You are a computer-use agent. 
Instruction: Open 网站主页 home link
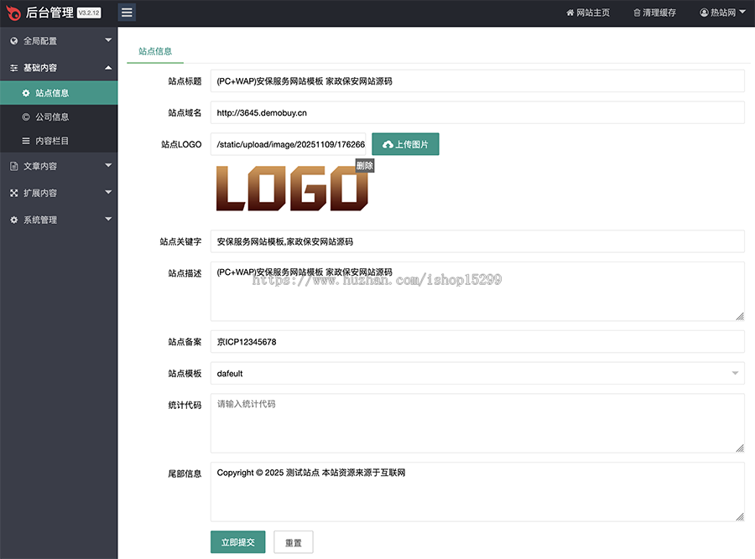[x=588, y=13]
